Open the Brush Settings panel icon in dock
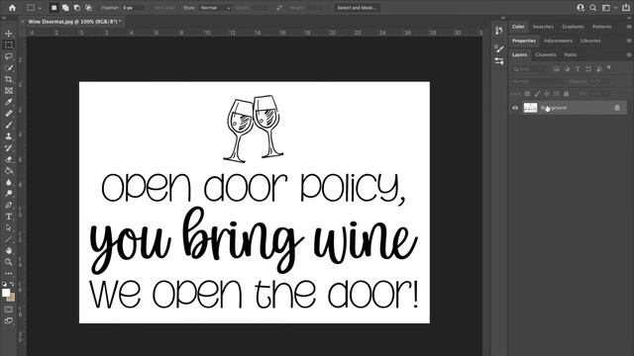 [x=499, y=61]
